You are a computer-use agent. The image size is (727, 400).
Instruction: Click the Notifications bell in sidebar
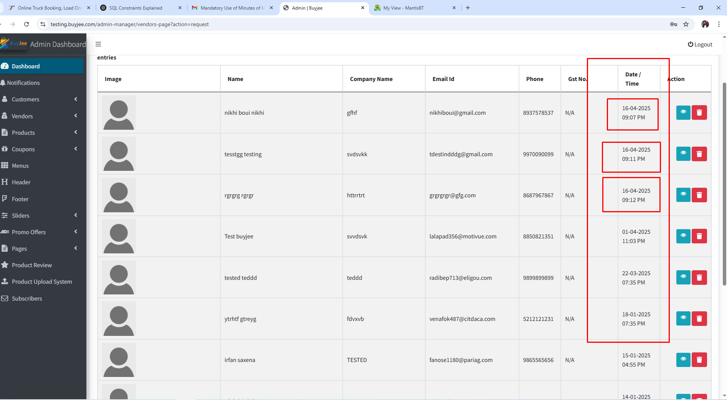click(23, 83)
